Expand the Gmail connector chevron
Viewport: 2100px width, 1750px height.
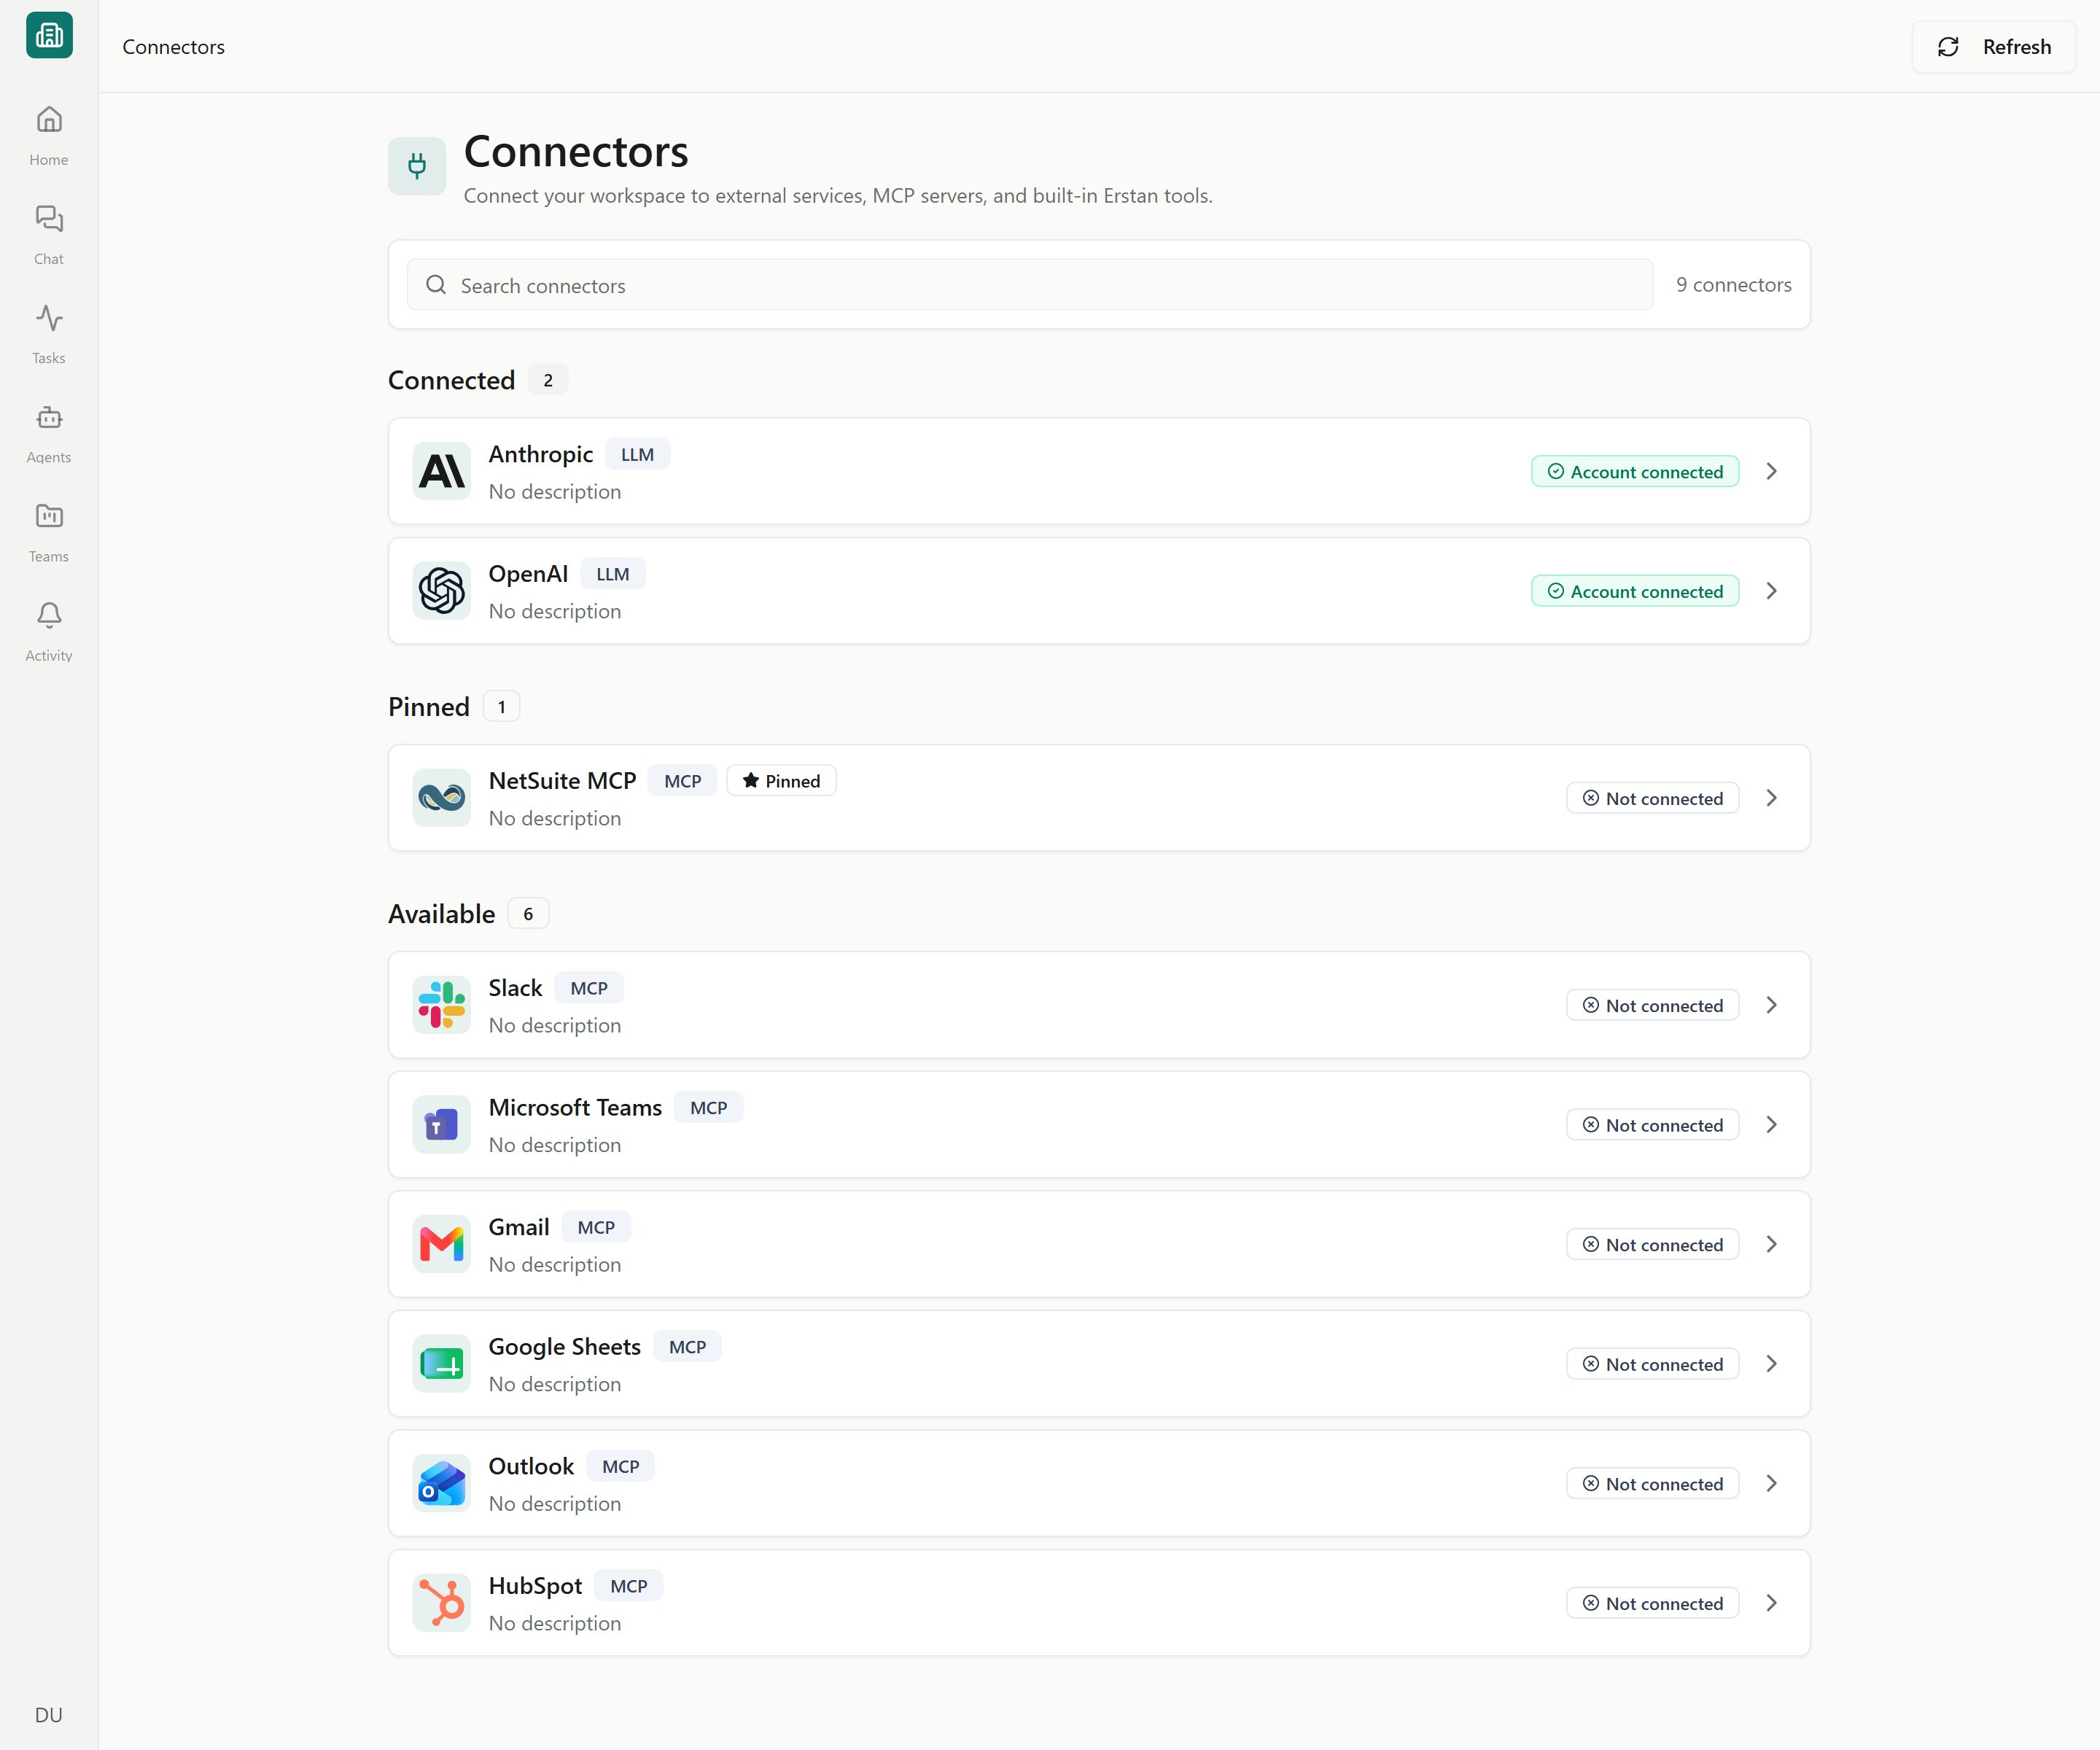pos(1772,1244)
